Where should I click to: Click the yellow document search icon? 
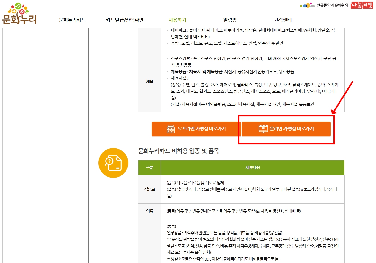pos(113,163)
